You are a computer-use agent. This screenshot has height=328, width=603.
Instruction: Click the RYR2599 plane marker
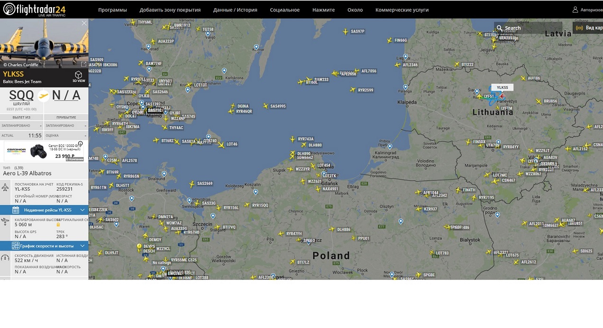coord(353,90)
